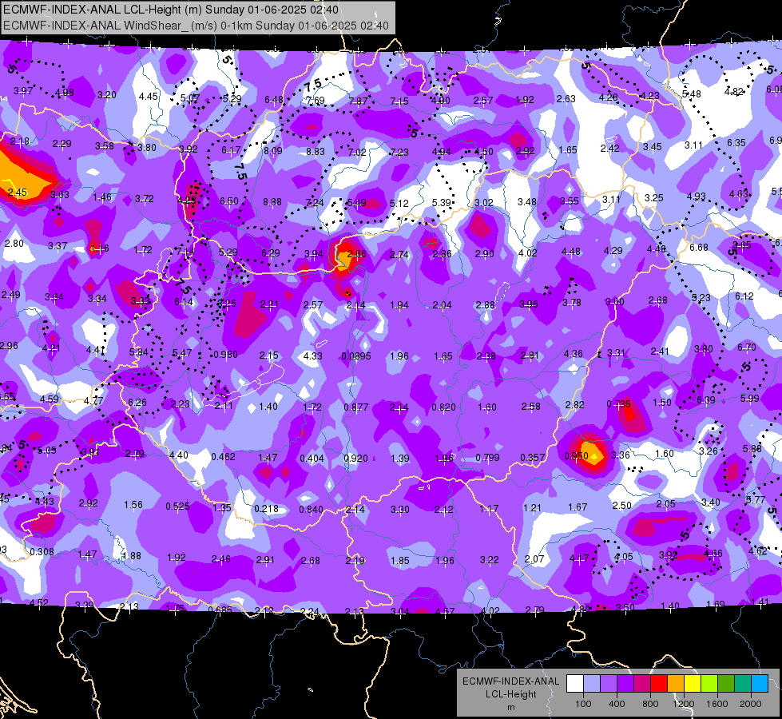782x719 pixels.
Task: Click the wind shear value 0.735
Action: (618, 403)
